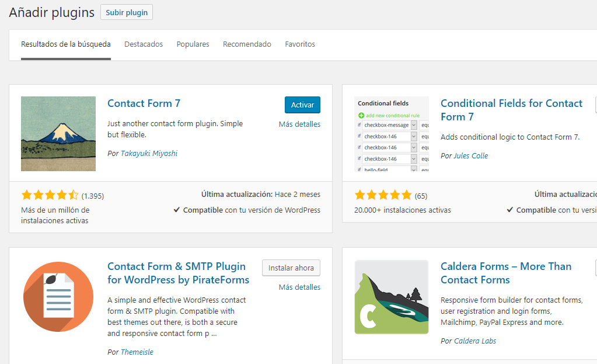The image size is (597, 364).
Task: Open the Conditional Fields plugin thumbnail
Action: tap(392, 134)
